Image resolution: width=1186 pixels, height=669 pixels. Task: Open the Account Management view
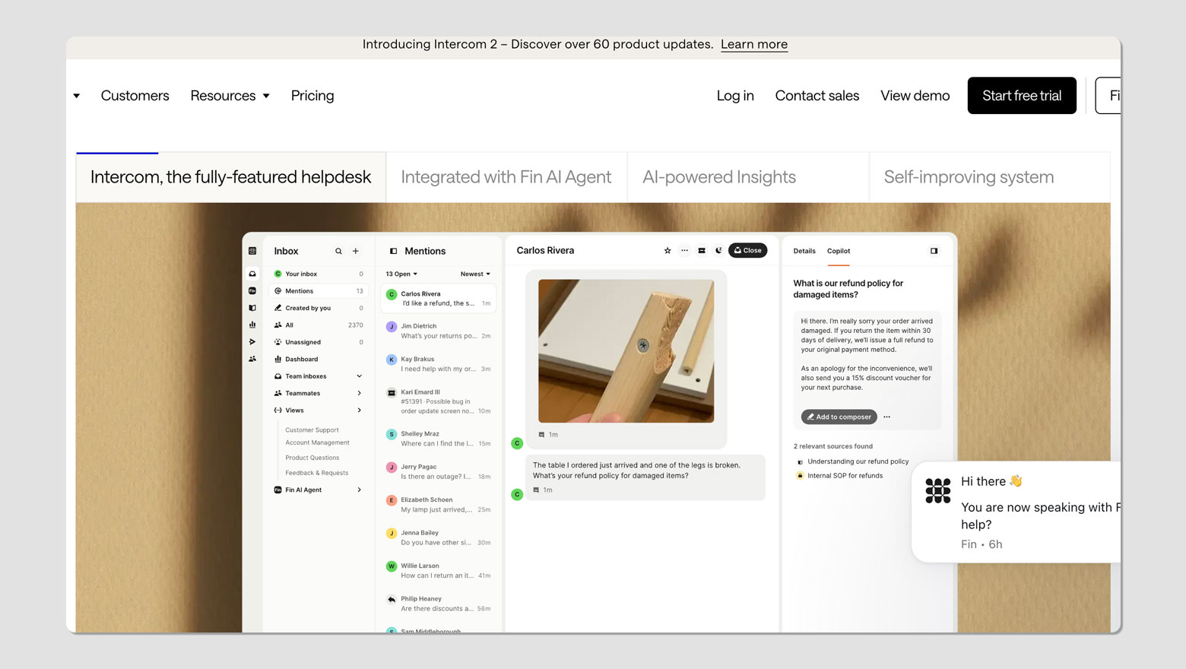coord(317,442)
